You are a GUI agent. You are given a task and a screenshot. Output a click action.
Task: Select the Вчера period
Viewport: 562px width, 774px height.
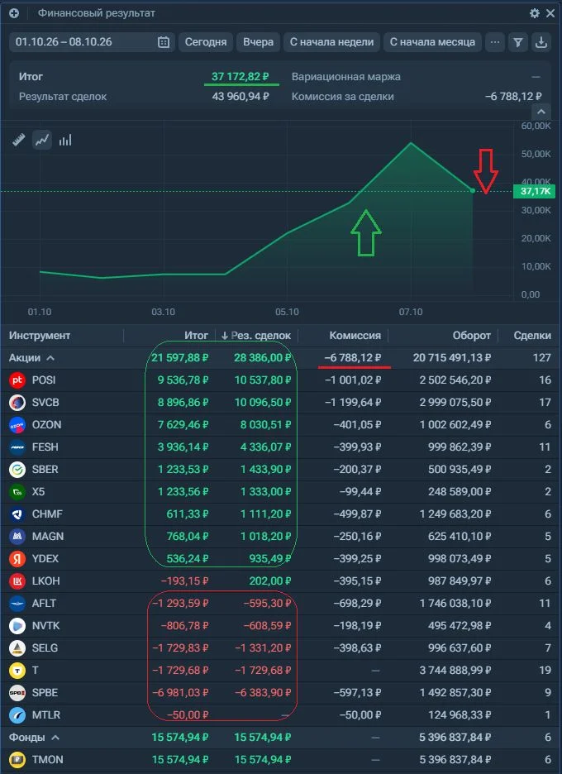tap(258, 42)
